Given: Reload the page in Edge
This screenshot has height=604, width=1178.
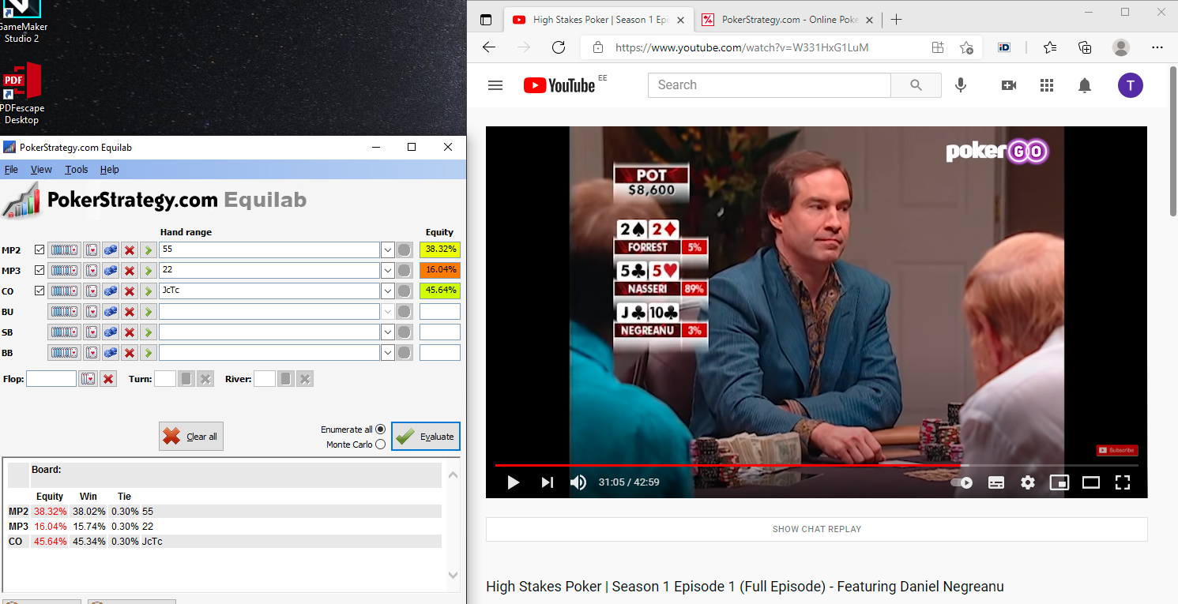Looking at the screenshot, I should (x=559, y=47).
